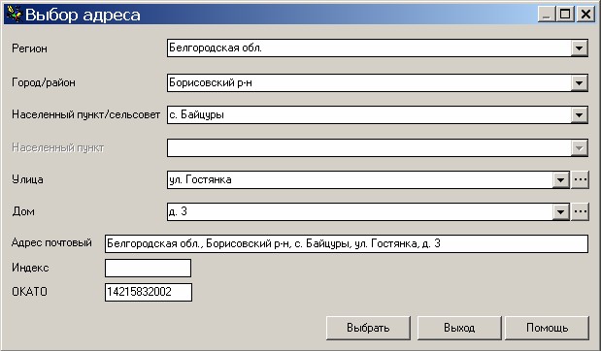The height and width of the screenshot is (351, 601).
Task: Click into the Адрес почтовый text field
Action: coord(347,243)
